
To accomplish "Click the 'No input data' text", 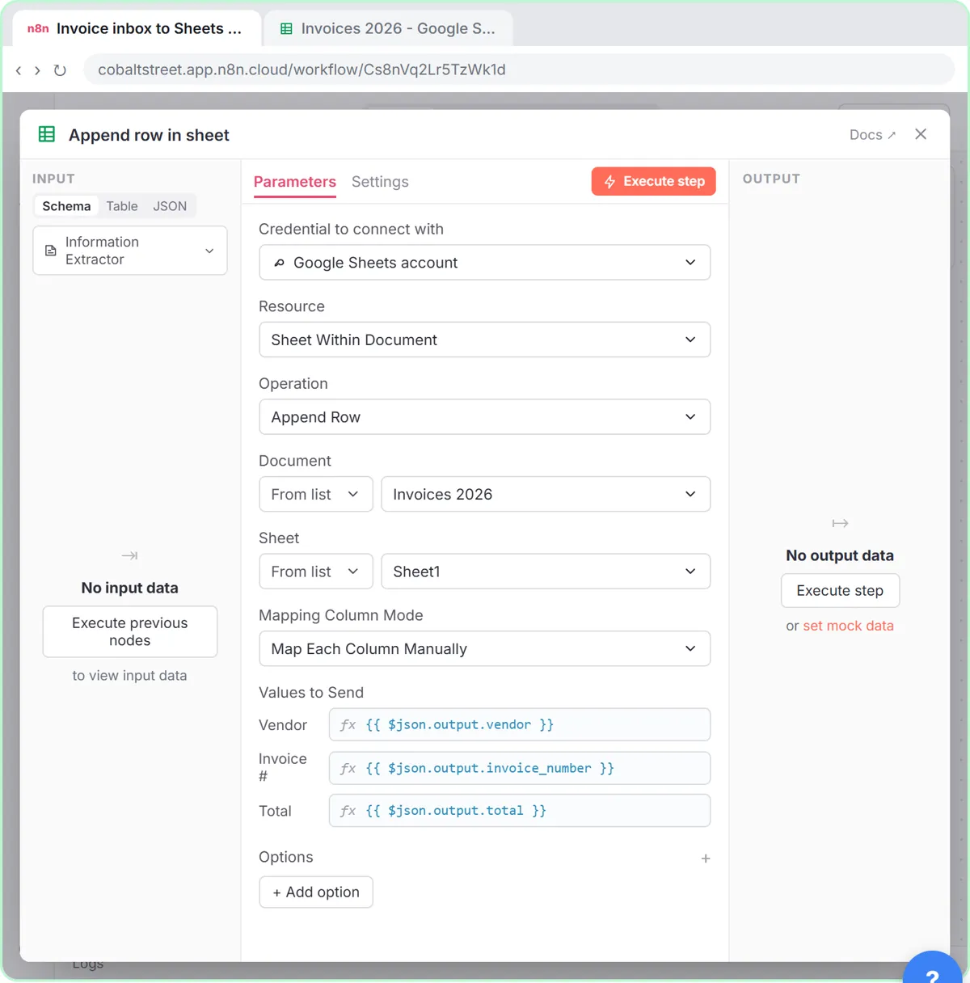I will click(129, 588).
